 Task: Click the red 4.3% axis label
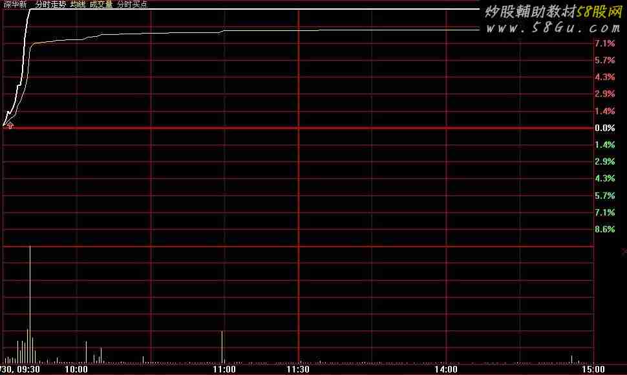tap(604, 77)
